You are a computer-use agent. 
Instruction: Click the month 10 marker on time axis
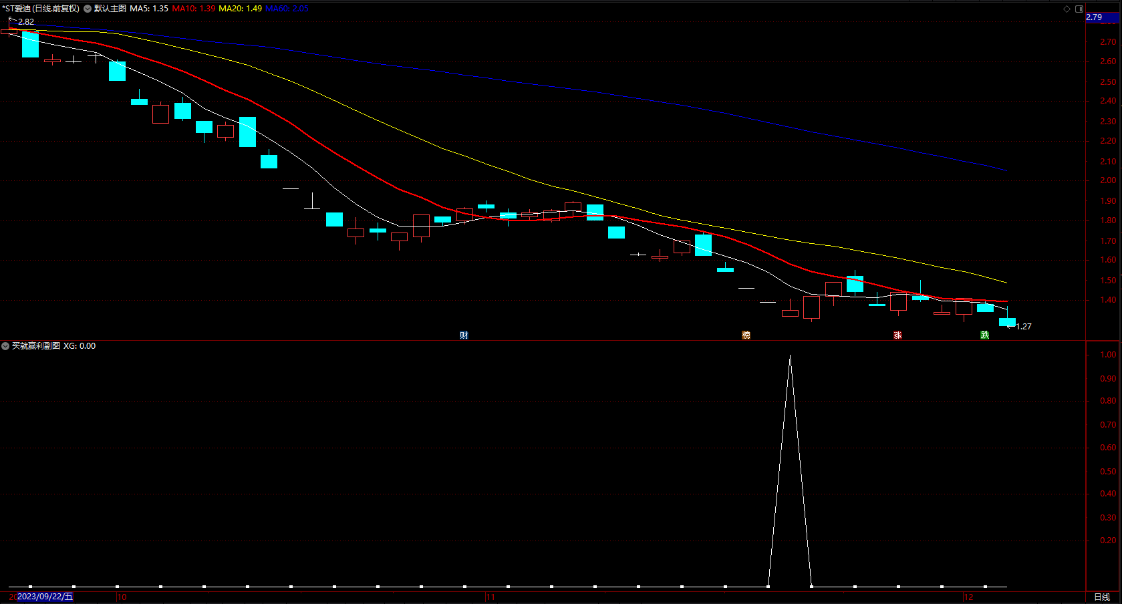(122, 597)
